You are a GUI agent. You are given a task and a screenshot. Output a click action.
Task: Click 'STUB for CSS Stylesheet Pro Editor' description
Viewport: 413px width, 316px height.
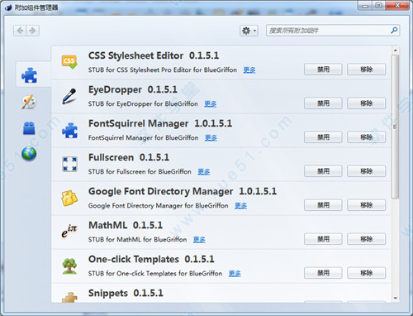(x=163, y=70)
